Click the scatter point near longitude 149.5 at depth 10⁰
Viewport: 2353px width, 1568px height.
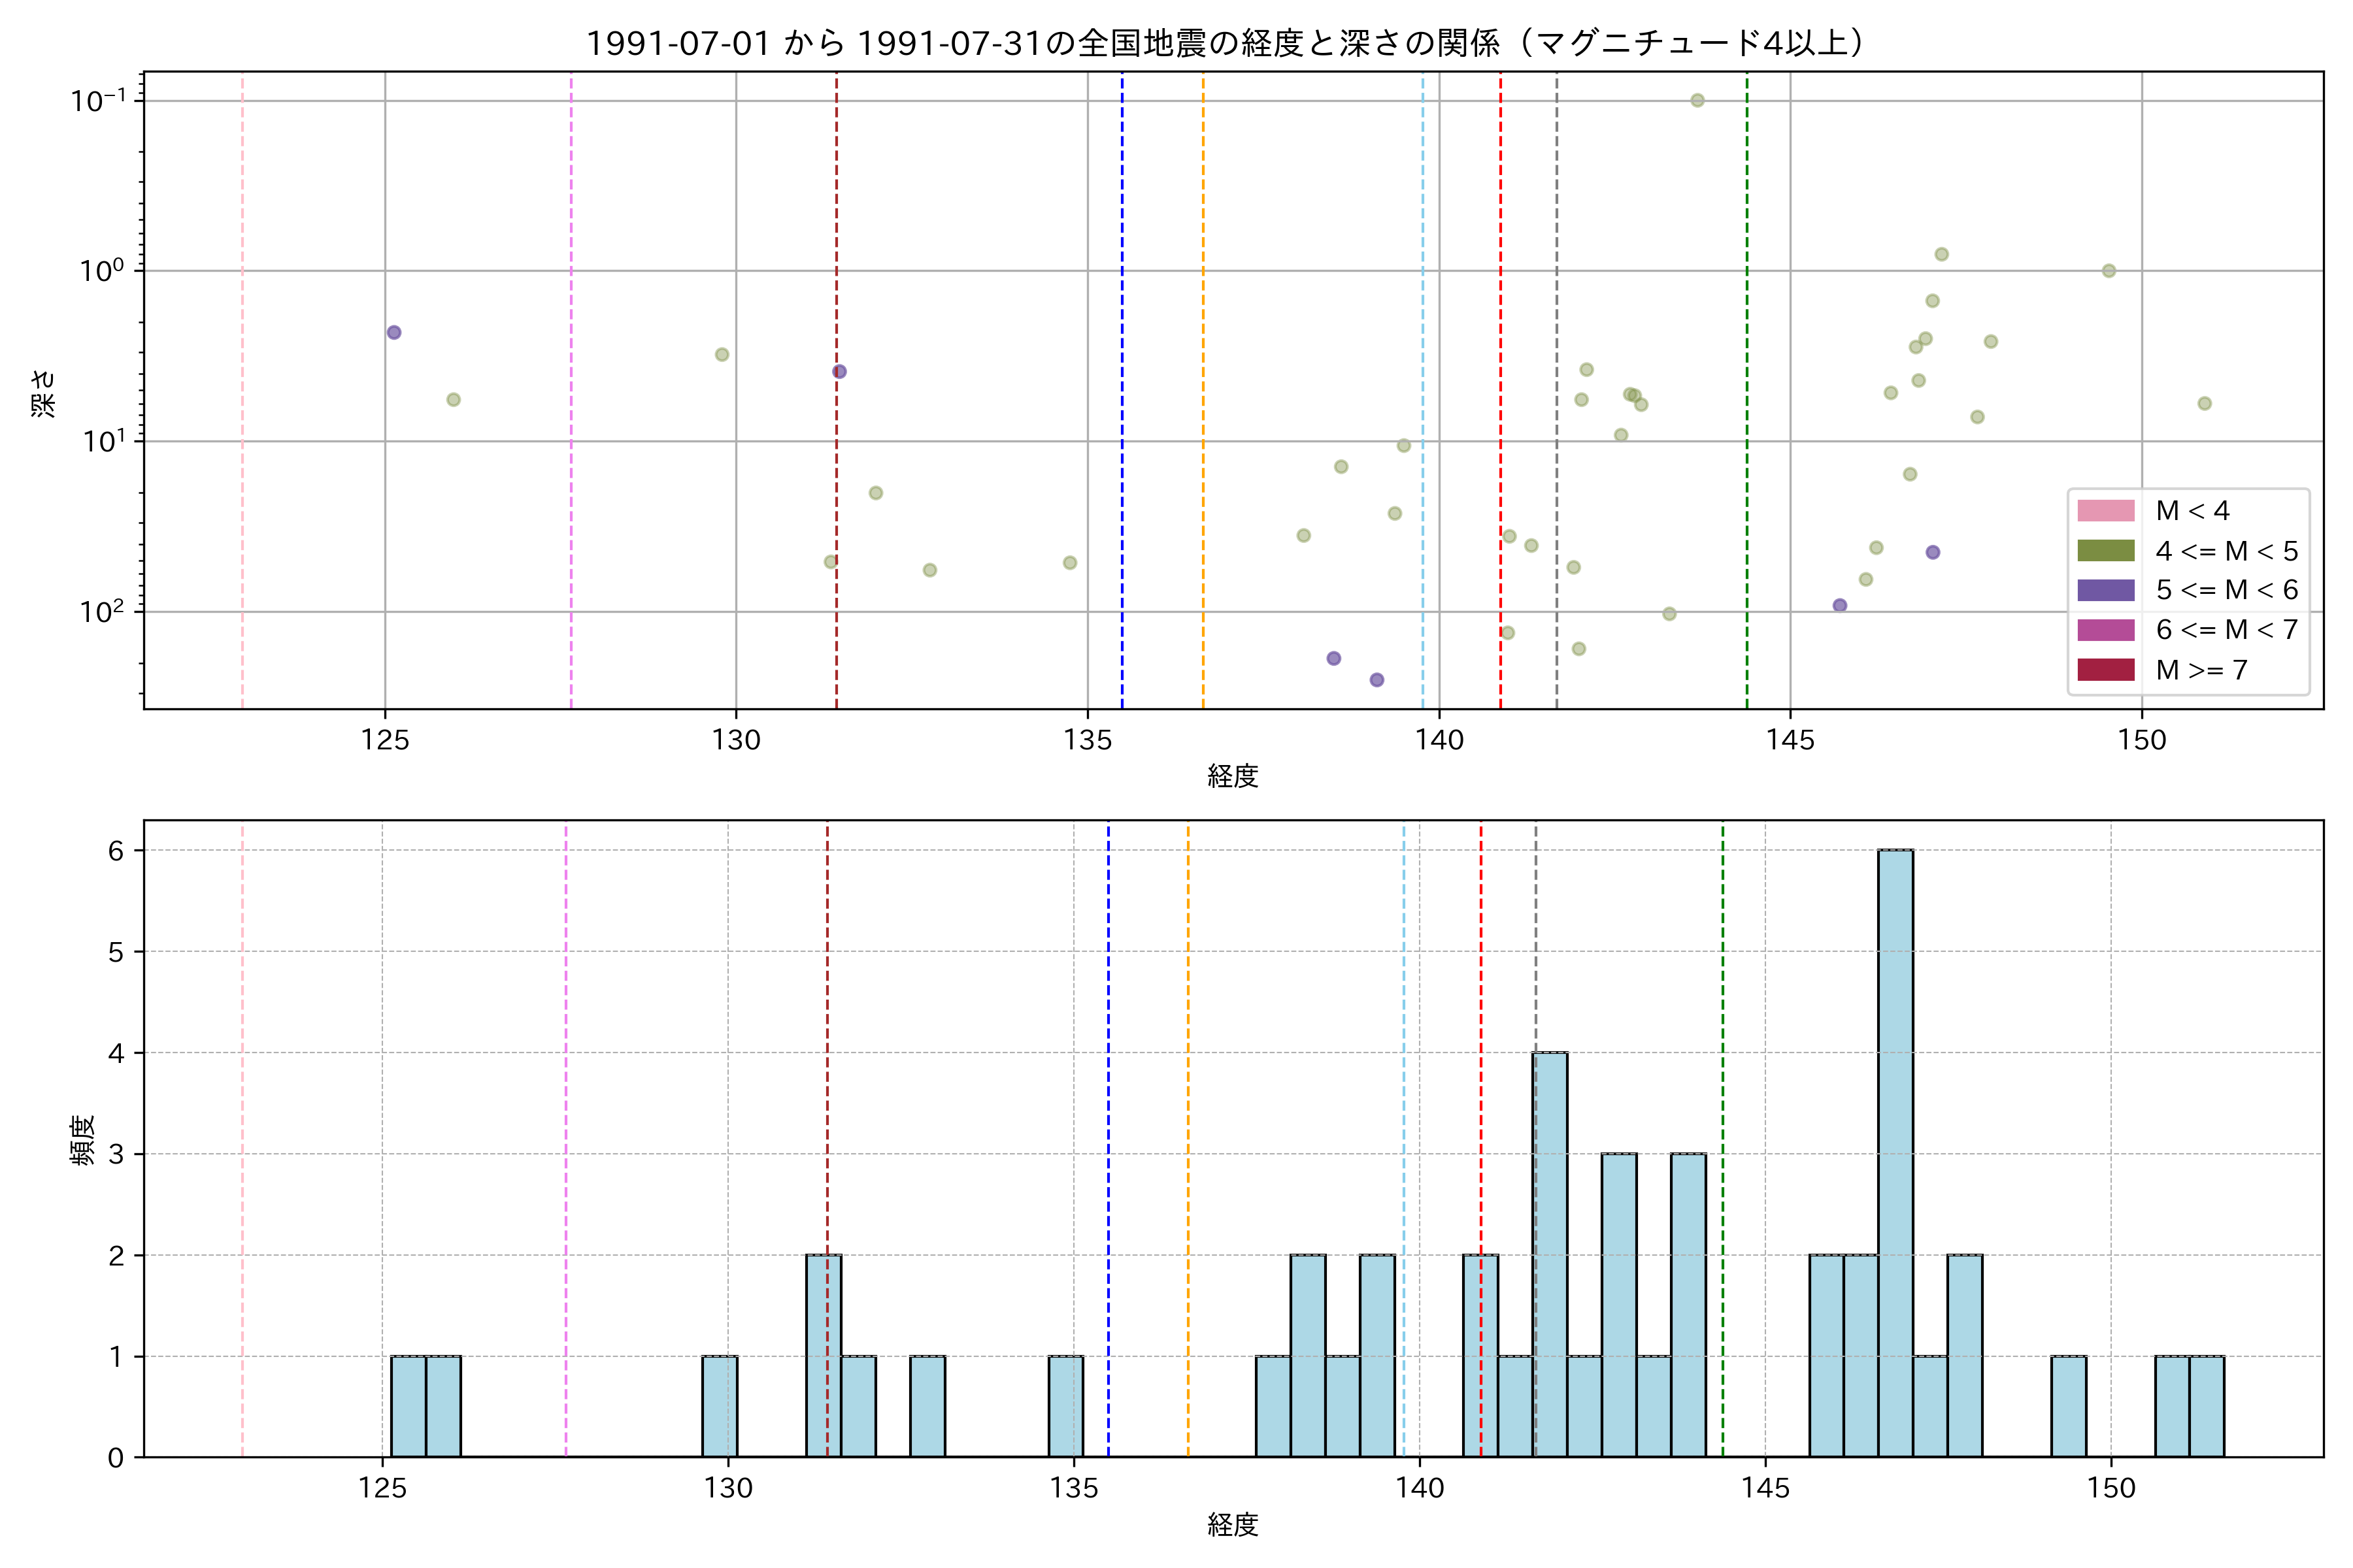[x=2108, y=271]
